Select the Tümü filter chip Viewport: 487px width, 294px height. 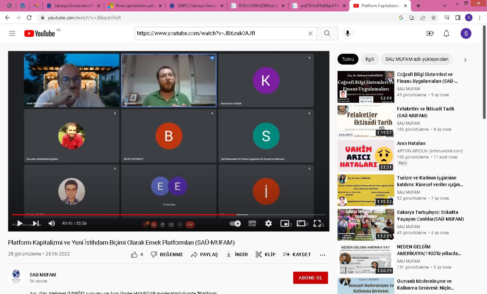(348, 59)
